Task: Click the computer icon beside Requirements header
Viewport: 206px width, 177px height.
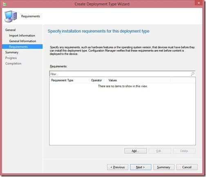Action: coord(11,16)
